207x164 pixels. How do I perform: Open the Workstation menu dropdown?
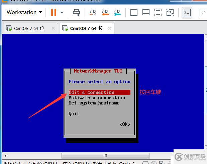[x=24, y=12]
